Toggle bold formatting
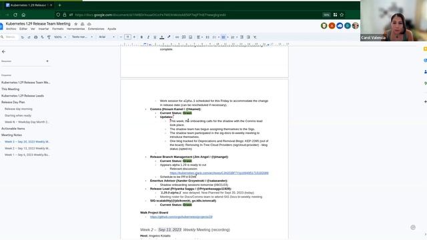 [141, 37]
